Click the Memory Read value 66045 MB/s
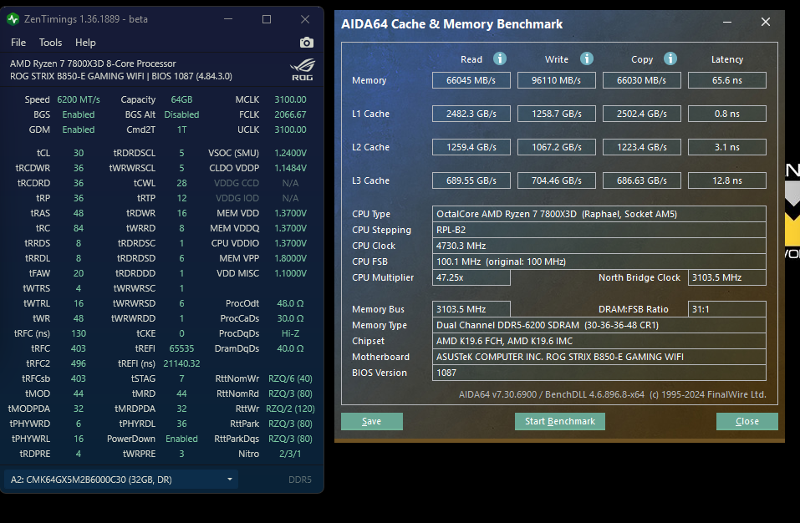This screenshot has height=523, width=800. coord(471,80)
